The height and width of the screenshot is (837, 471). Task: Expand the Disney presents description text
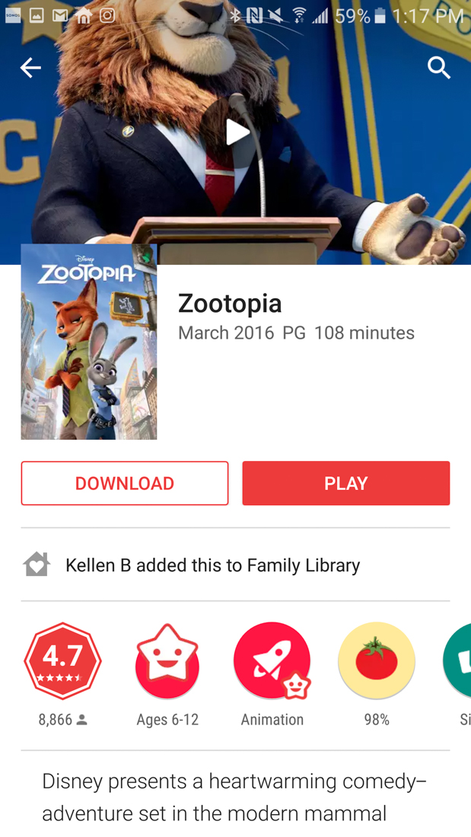tap(235, 797)
